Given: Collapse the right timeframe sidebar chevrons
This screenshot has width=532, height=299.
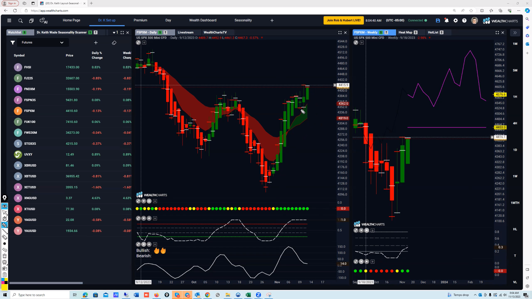Looking at the screenshot, I should 515,33.
